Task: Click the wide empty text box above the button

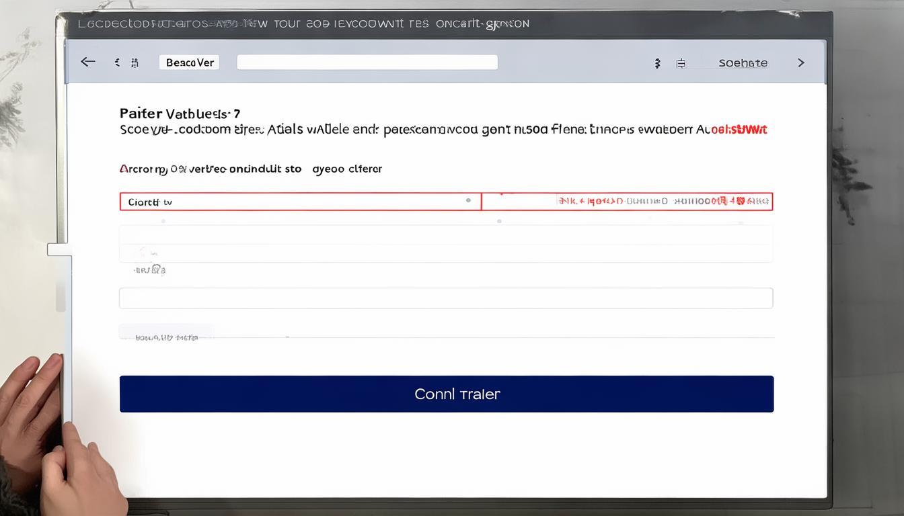Action: [x=445, y=298]
